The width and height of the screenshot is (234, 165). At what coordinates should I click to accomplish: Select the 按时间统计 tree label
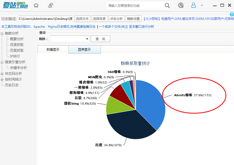13,79
